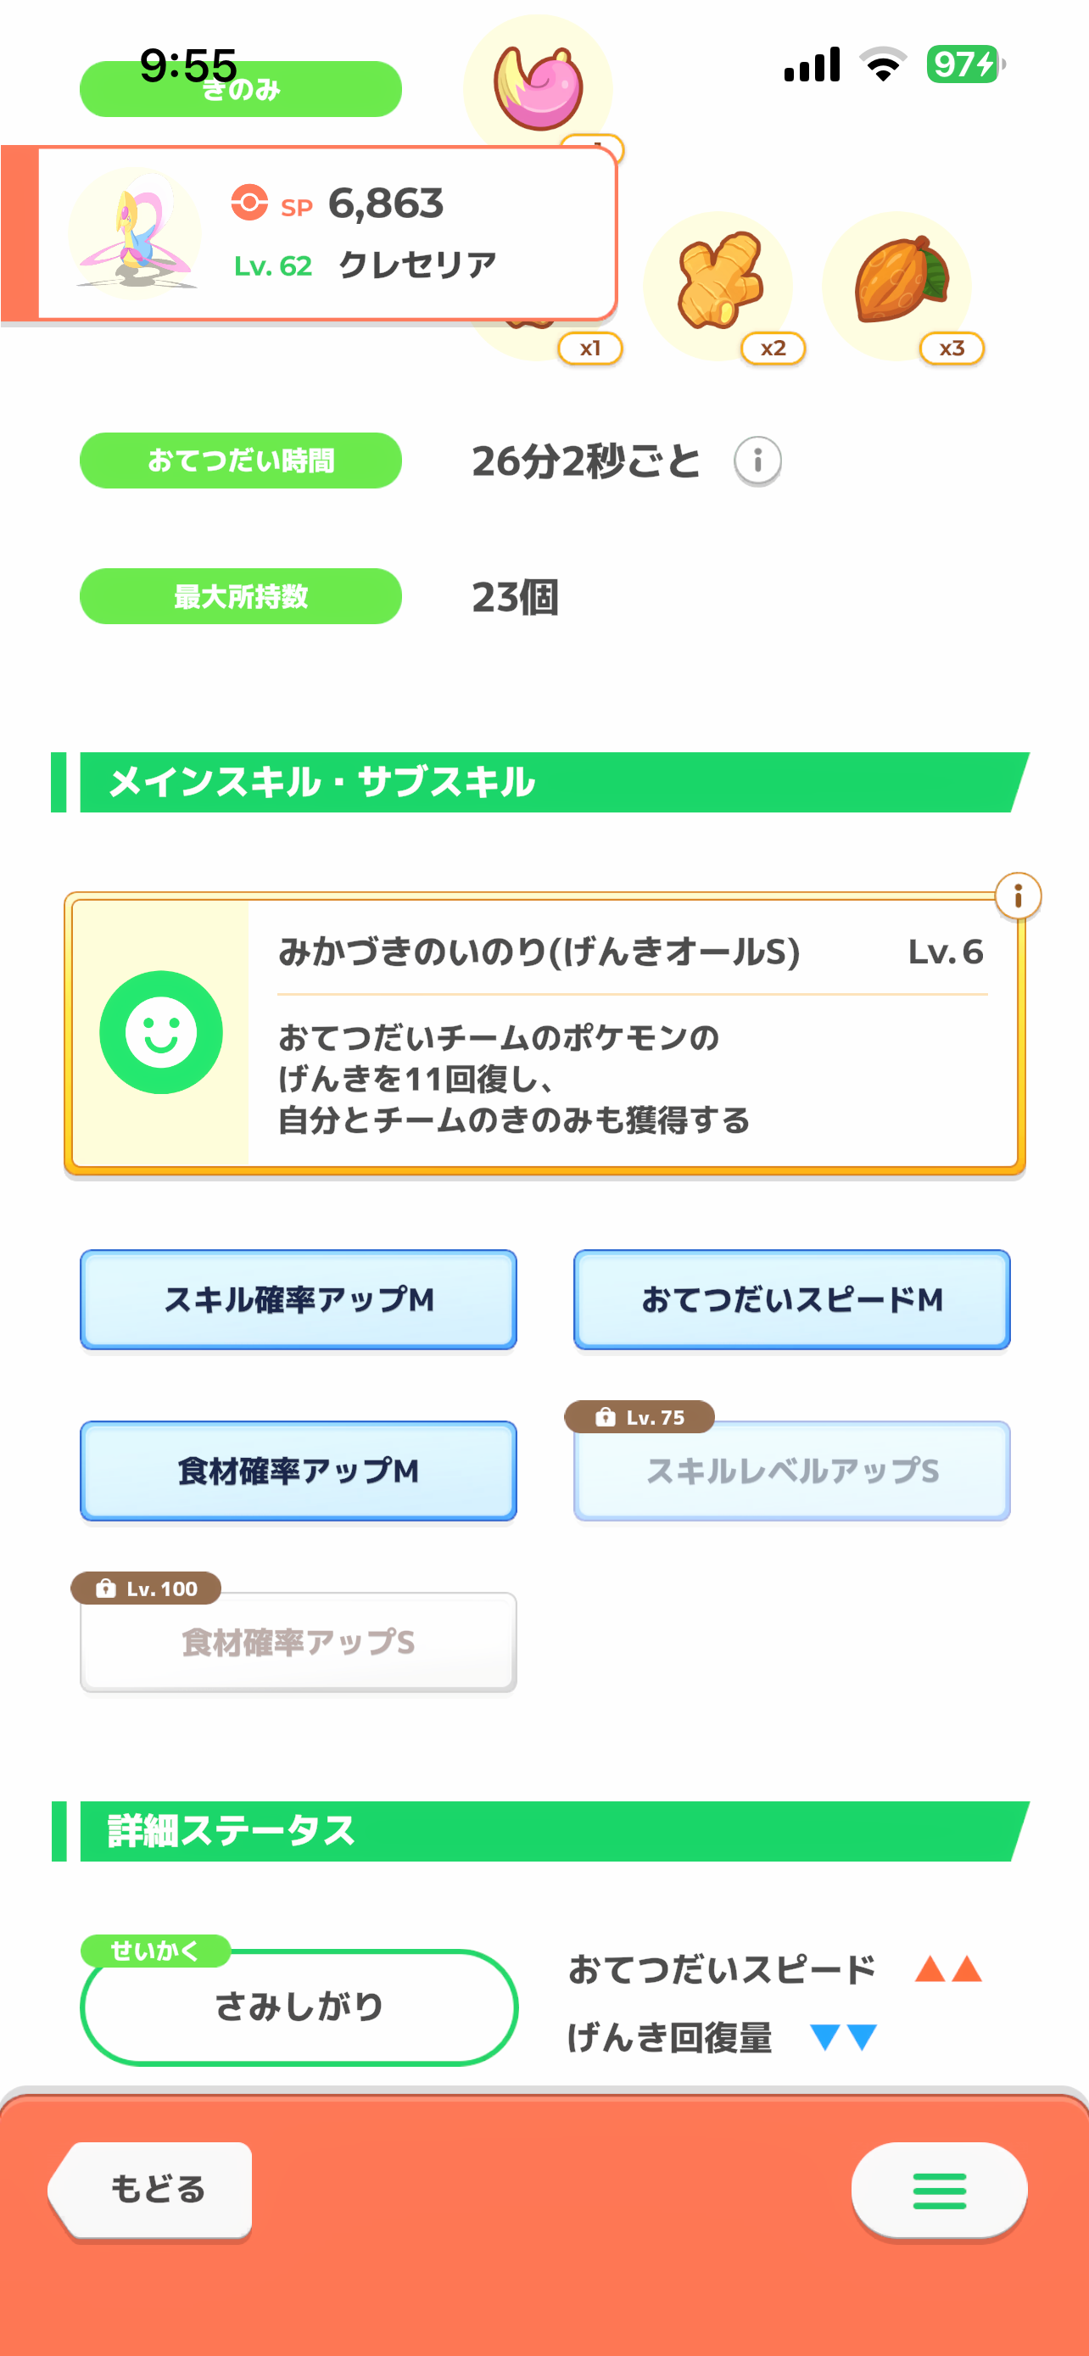Tap the green smiley skill icon
This screenshot has height=2356, width=1089.
click(161, 1031)
